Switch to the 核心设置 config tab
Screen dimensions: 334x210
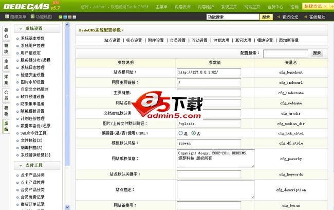[x=134, y=40]
